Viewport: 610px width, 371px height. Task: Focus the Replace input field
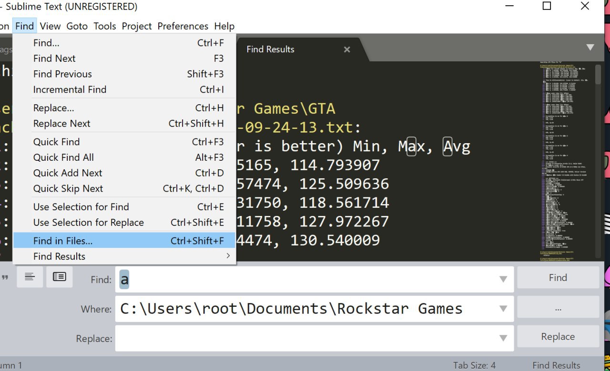315,339
